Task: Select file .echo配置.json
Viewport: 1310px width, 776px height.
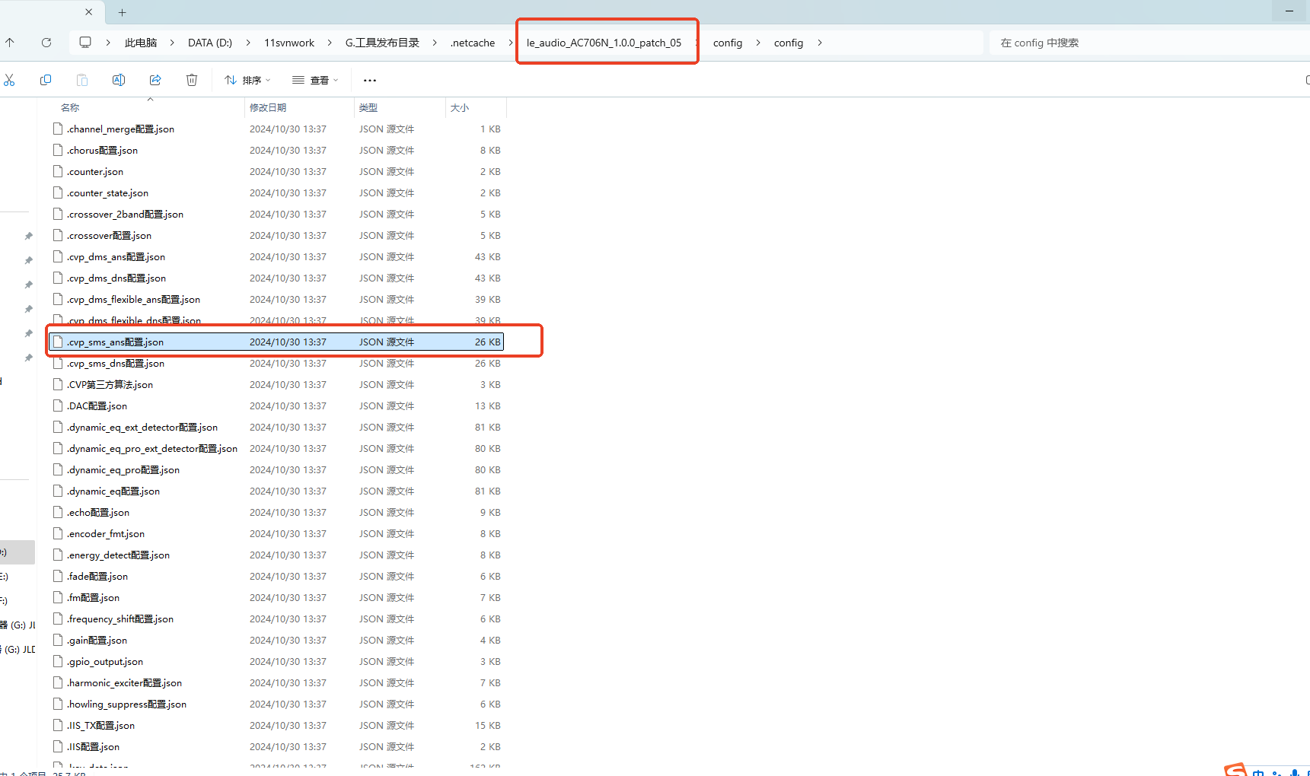Action: point(276,512)
